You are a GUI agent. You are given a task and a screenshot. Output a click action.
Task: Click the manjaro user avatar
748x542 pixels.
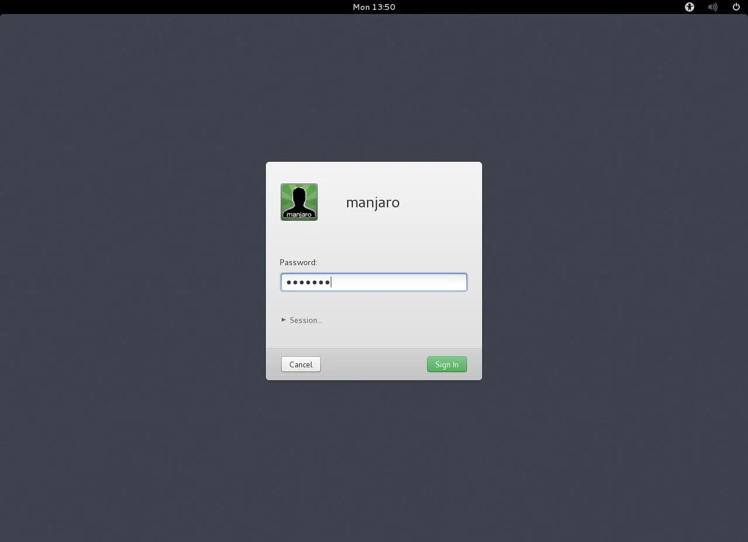(299, 202)
